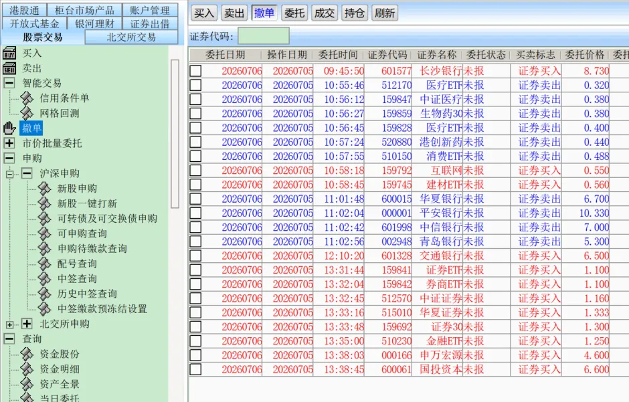This screenshot has width=629, height=402.
Task: Tick the checkbox for 港创新药 row
Action: click(196, 142)
